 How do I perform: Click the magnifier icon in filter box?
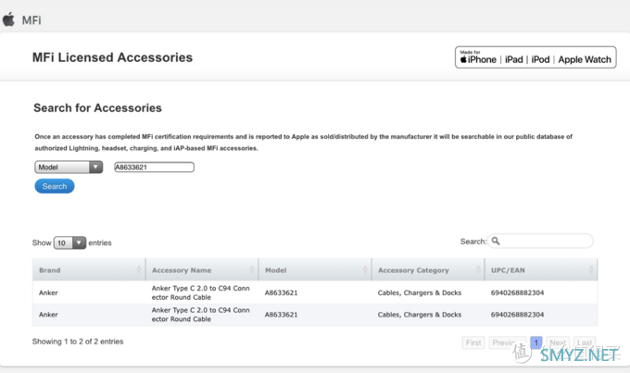496,241
